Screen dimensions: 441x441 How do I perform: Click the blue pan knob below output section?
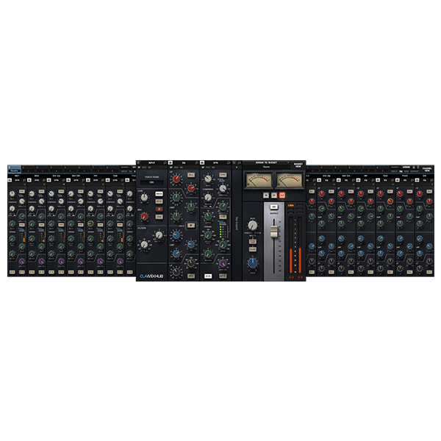(253, 262)
